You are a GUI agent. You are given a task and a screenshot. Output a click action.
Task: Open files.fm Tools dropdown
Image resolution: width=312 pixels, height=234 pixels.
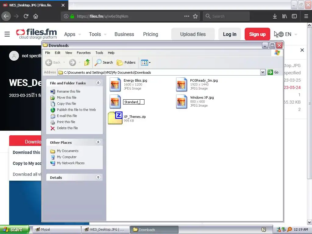click(97, 34)
